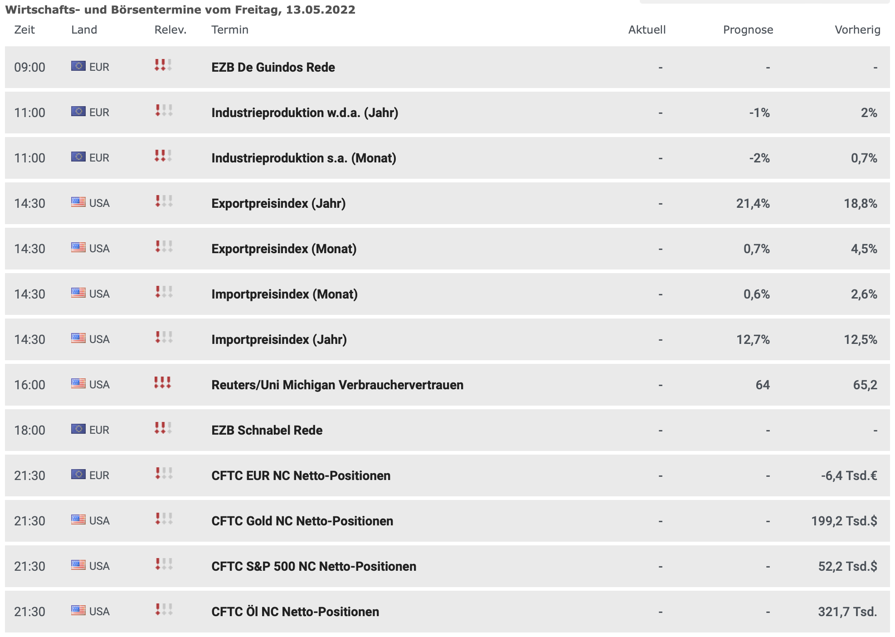The image size is (895, 637).
Task: Click relevance icon in CFTC EUR NC row
Action: point(163,474)
